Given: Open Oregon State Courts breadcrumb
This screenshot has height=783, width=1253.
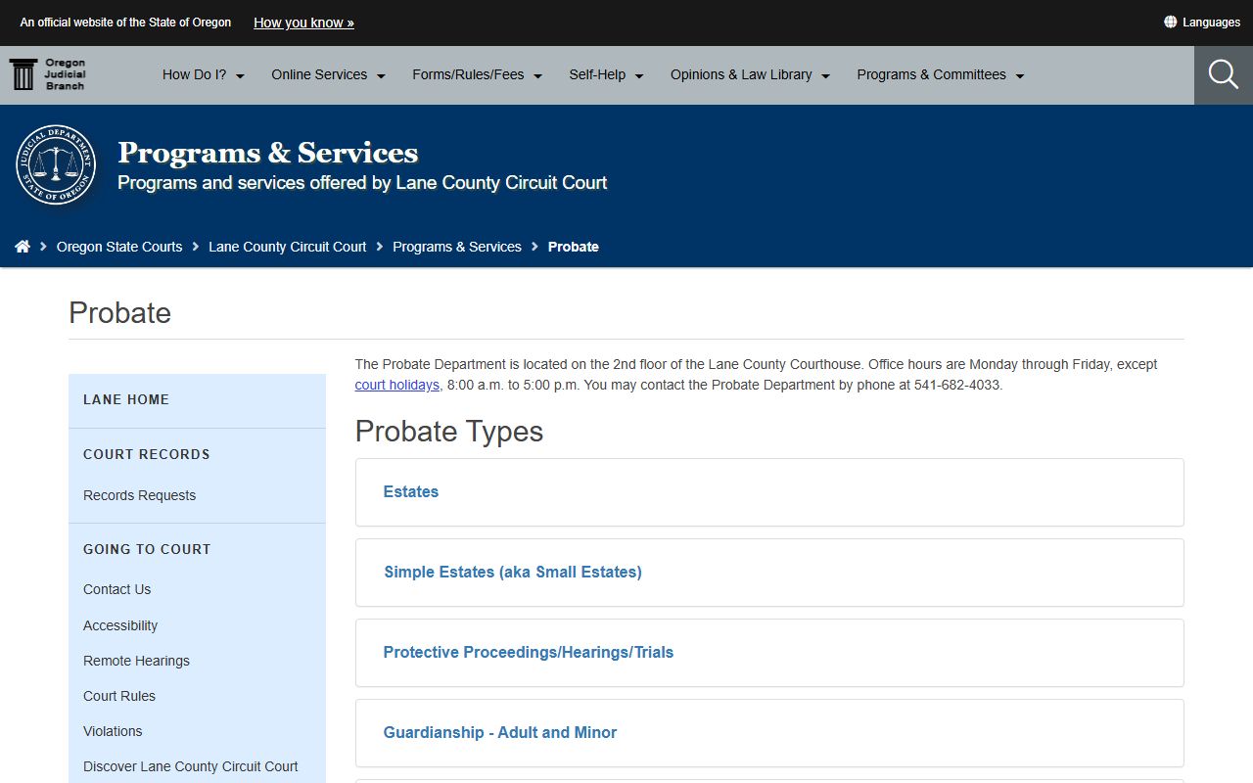Looking at the screenshot, I should point(119,247).
